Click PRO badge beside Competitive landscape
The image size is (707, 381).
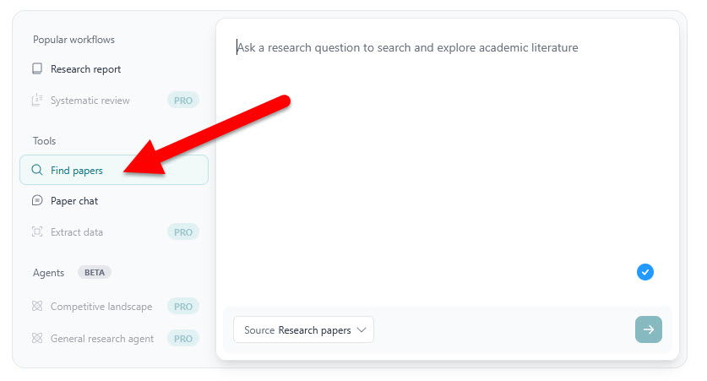(x=183, y=307)
